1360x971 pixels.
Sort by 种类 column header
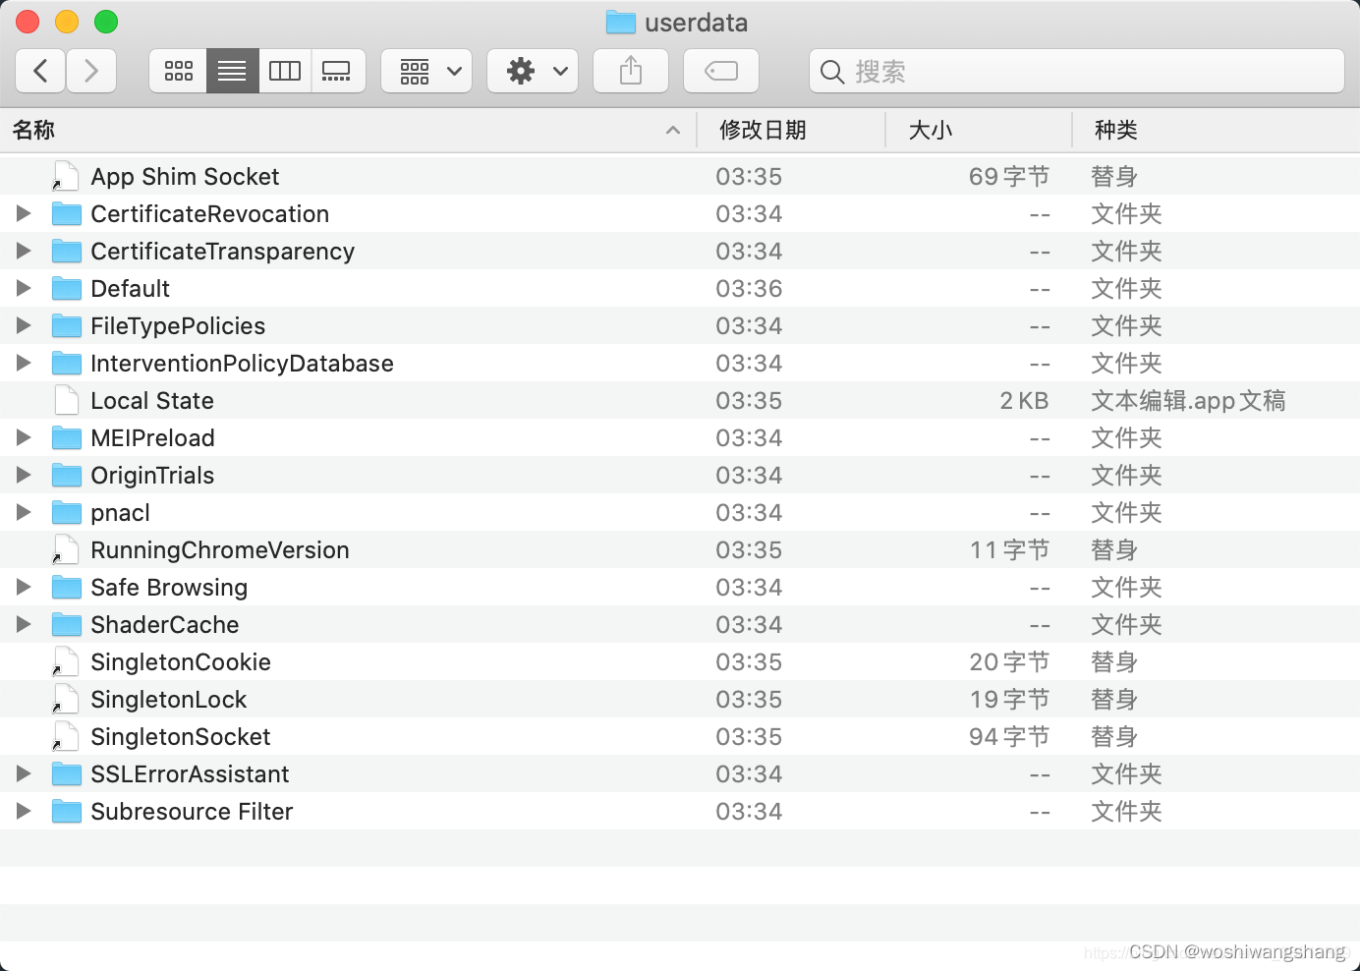click(x=1217, y=130)
